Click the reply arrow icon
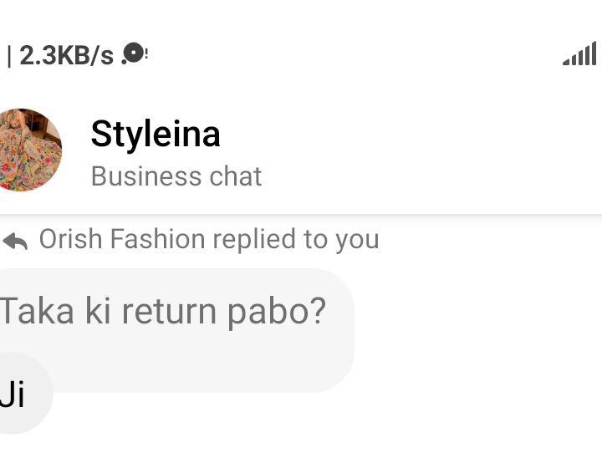602x453 pixels. click(15, 241)
